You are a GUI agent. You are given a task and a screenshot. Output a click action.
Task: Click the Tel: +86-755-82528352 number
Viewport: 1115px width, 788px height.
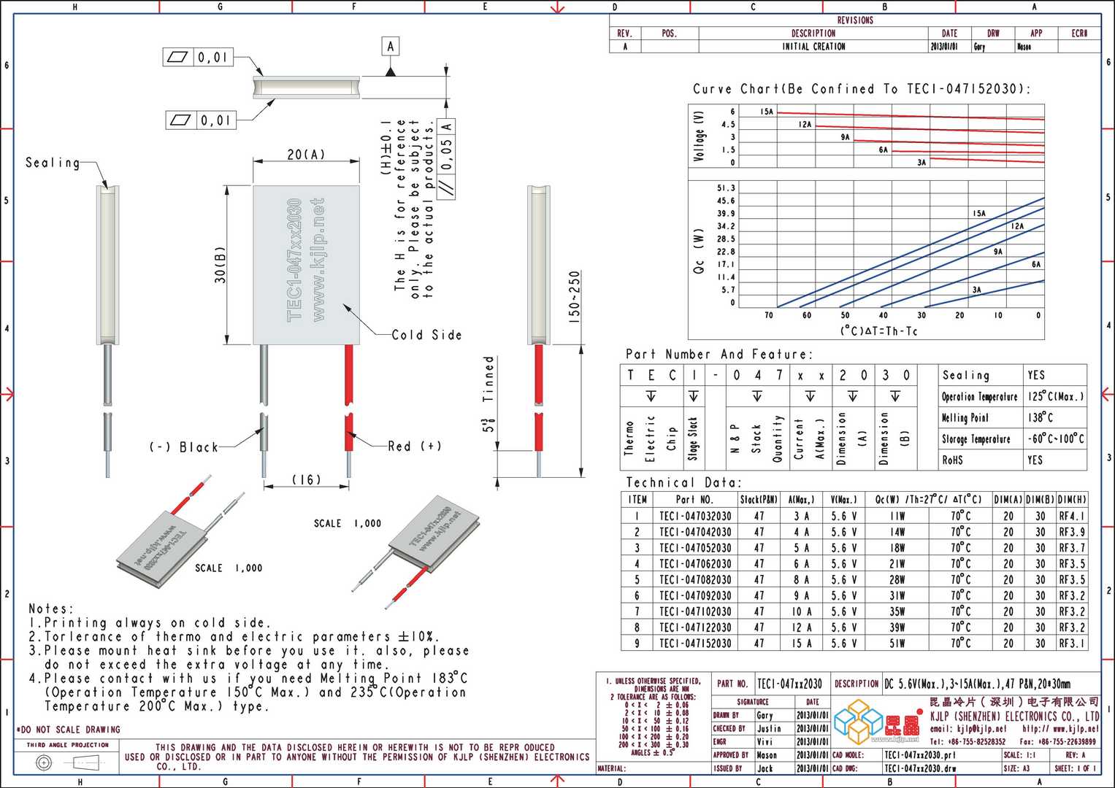(968, 741)
